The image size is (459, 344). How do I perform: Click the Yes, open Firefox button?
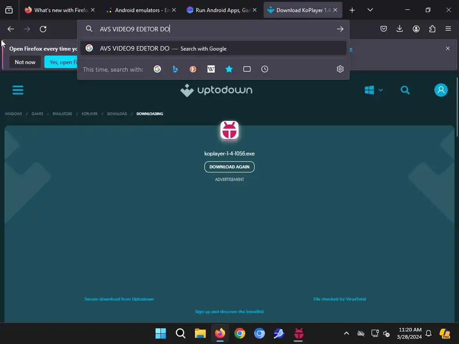tap(61, 62)
